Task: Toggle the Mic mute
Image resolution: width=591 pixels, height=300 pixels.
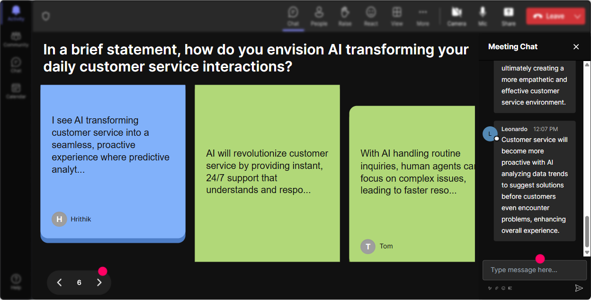Action: pos(483,16)
